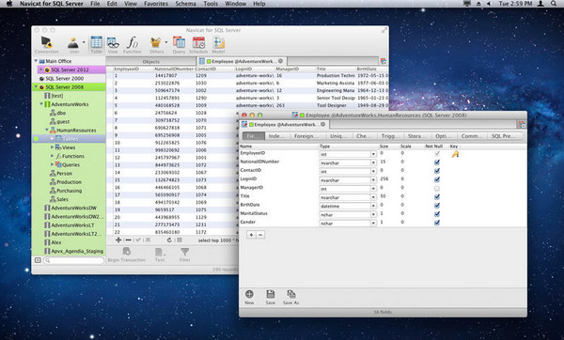Click the minus remove field button
The width and height of the screenshot is (564, 340).
coord(260,235)
